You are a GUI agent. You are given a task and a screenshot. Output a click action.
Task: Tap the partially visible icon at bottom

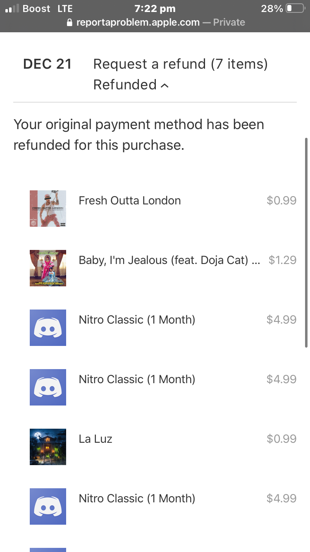coord(48,550)
